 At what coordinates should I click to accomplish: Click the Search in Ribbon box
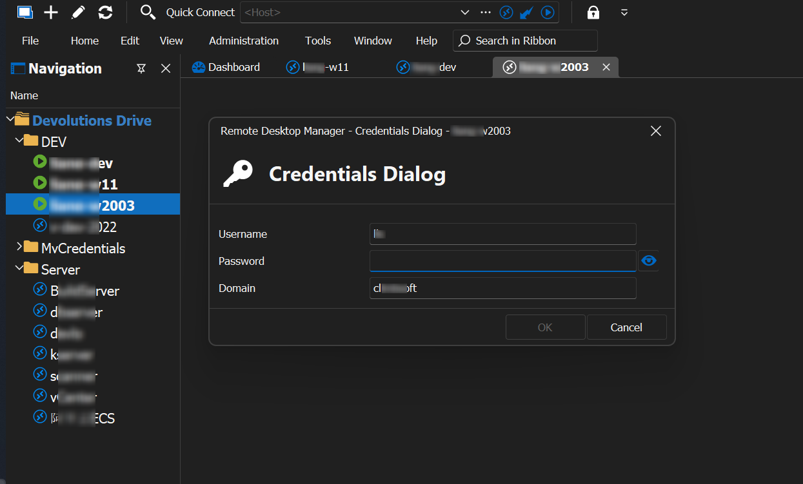click(x=525, y=41)
